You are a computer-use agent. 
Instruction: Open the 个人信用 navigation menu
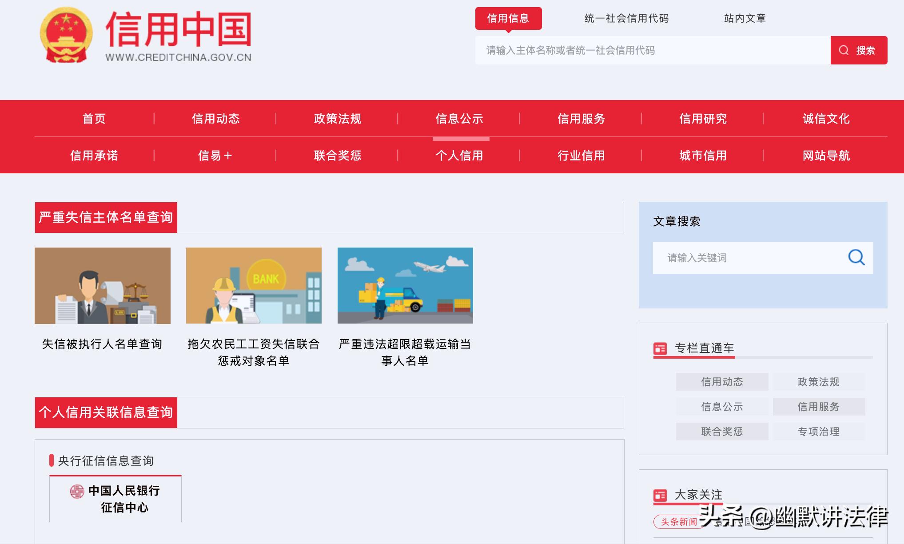pos(459,156)
